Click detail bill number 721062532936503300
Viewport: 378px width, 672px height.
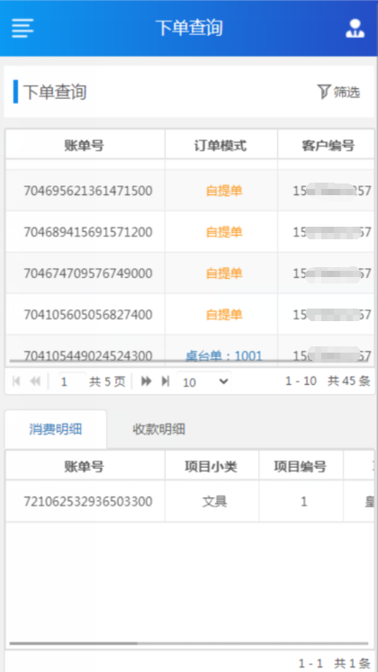88,501
